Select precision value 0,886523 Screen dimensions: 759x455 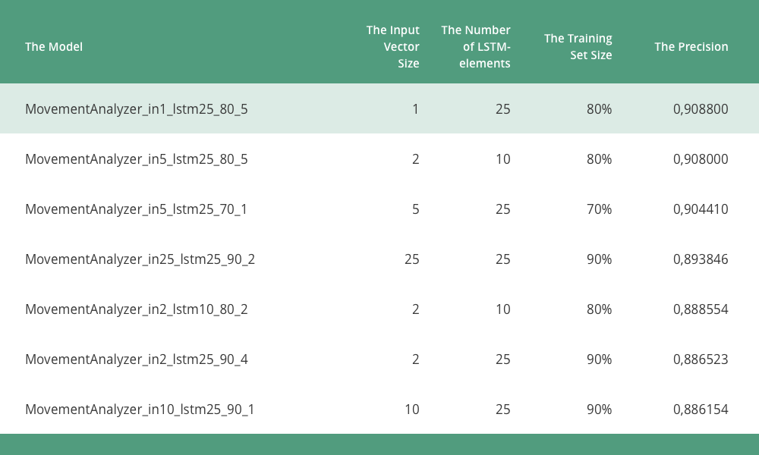pyautogui.click(x=701, y=359)
